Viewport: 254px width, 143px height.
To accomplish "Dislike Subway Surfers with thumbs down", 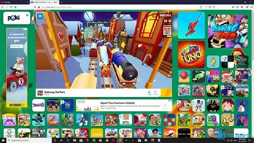I will tap(155, 92).
